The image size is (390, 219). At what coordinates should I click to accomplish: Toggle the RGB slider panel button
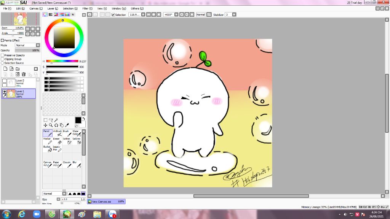point(51,15)
